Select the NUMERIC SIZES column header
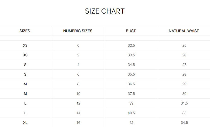The image size is (210, 127). tap(78, 31)
